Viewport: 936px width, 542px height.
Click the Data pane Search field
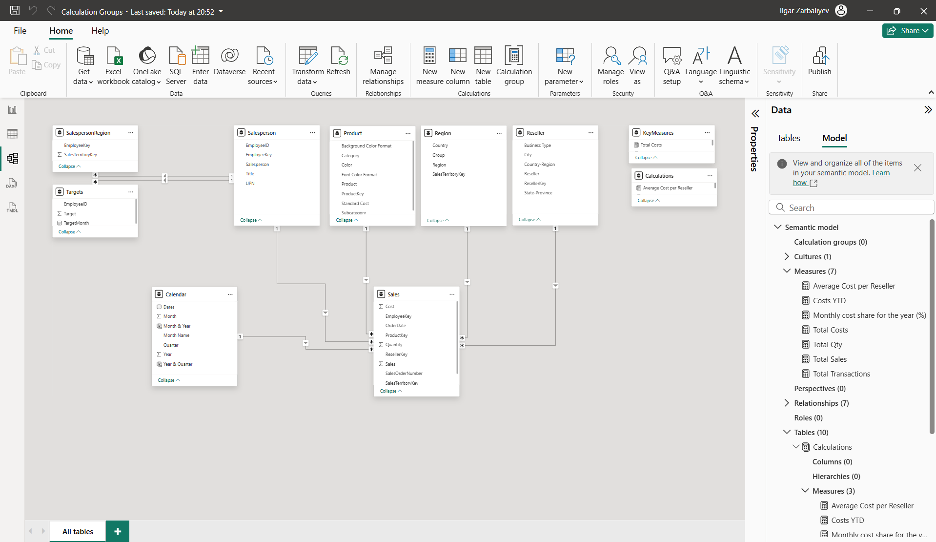851,208
